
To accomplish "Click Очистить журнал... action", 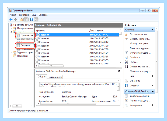I will [x=140, y=48].
